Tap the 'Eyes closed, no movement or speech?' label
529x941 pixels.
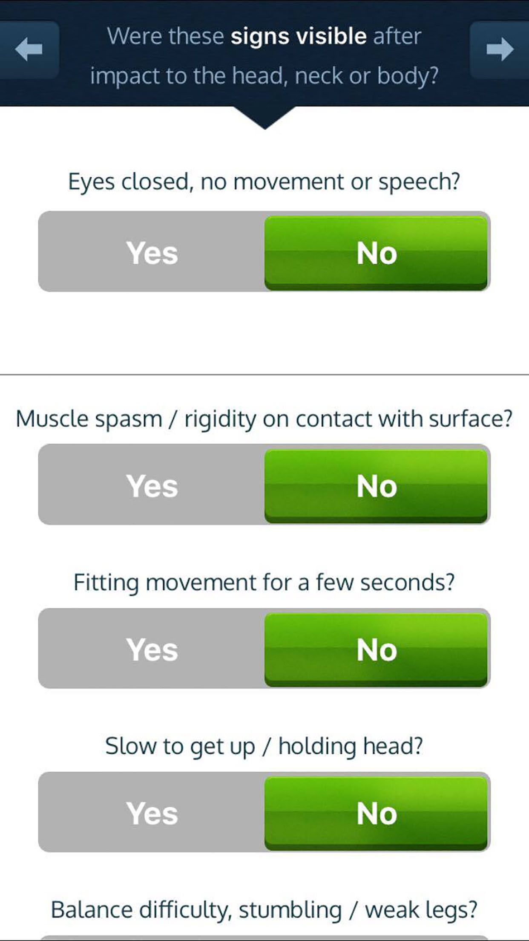[x=264, y=182]
